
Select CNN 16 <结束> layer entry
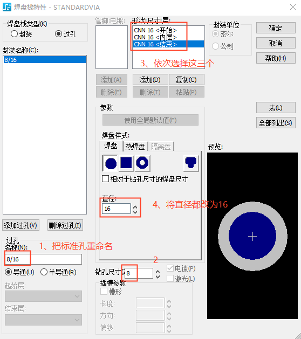[x=168, y=44]
